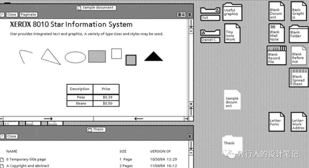Click the Sample document title label

coord(96,8)
